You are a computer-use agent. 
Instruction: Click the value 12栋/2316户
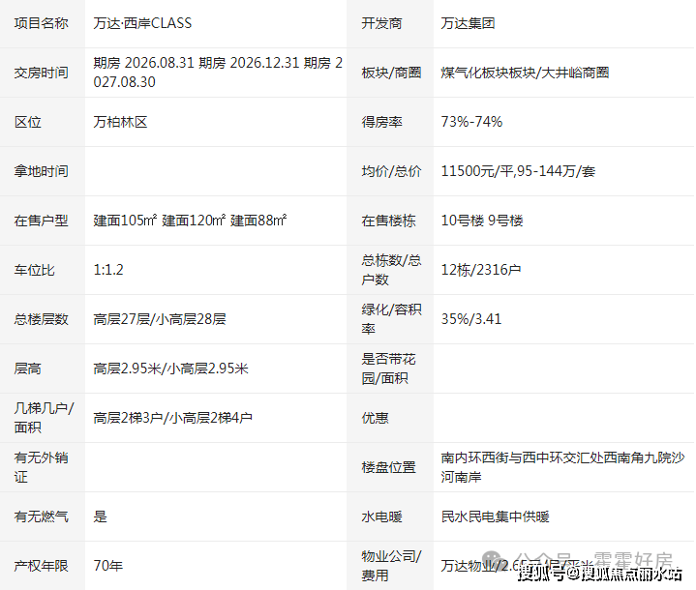481,270
